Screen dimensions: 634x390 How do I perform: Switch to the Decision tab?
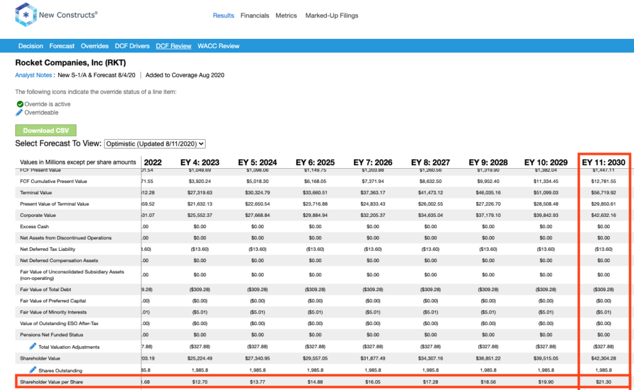click(31, 46)
